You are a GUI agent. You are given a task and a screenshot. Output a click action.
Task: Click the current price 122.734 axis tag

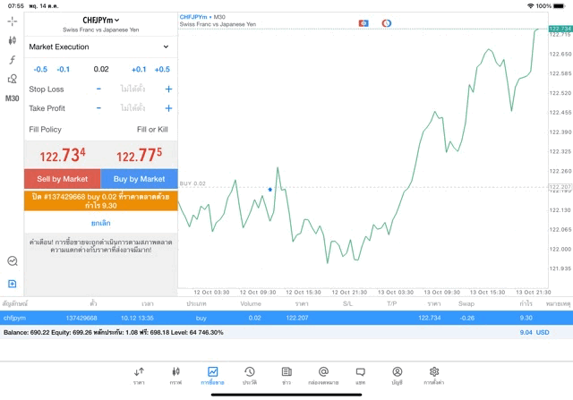tap(560, 29)
